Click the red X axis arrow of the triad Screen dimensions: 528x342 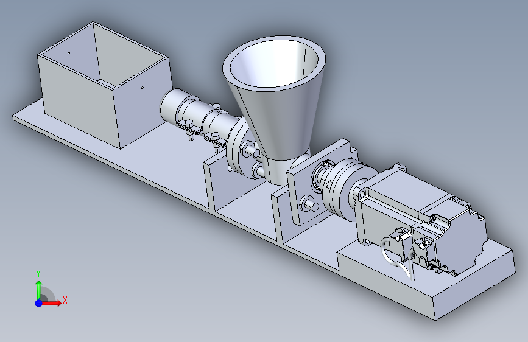[x=51, y=303]
